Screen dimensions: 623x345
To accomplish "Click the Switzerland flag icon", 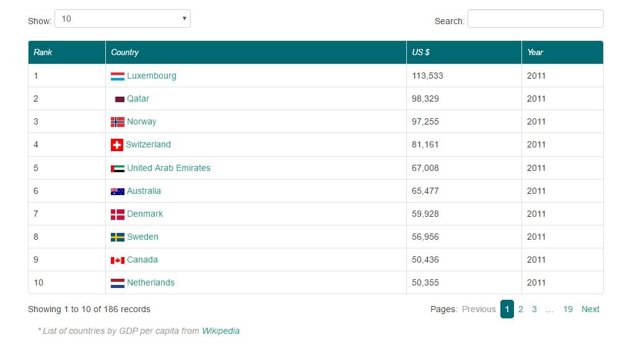I will click(117, 145).
